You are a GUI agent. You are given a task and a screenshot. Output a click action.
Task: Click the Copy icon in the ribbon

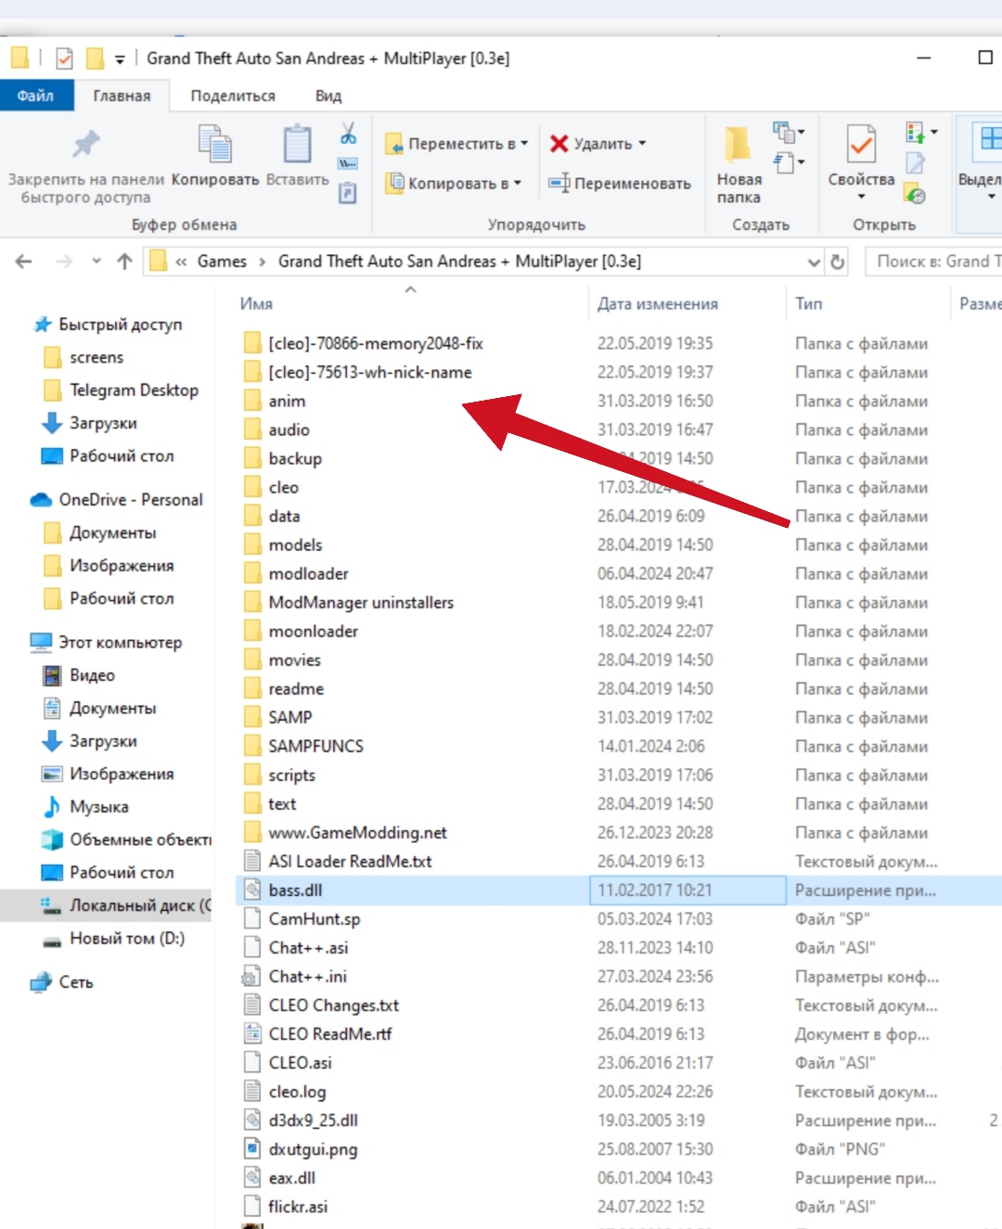click(x=214, y=146)
